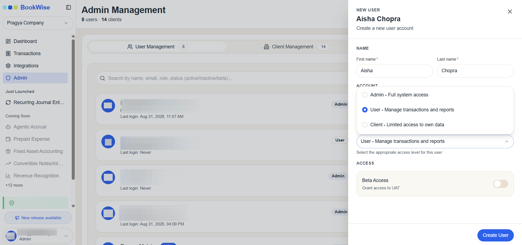This screenshot has width=522, height=245.
Task: Click the Revenue Recognition chart icon
Action: [x=8, y=176]
